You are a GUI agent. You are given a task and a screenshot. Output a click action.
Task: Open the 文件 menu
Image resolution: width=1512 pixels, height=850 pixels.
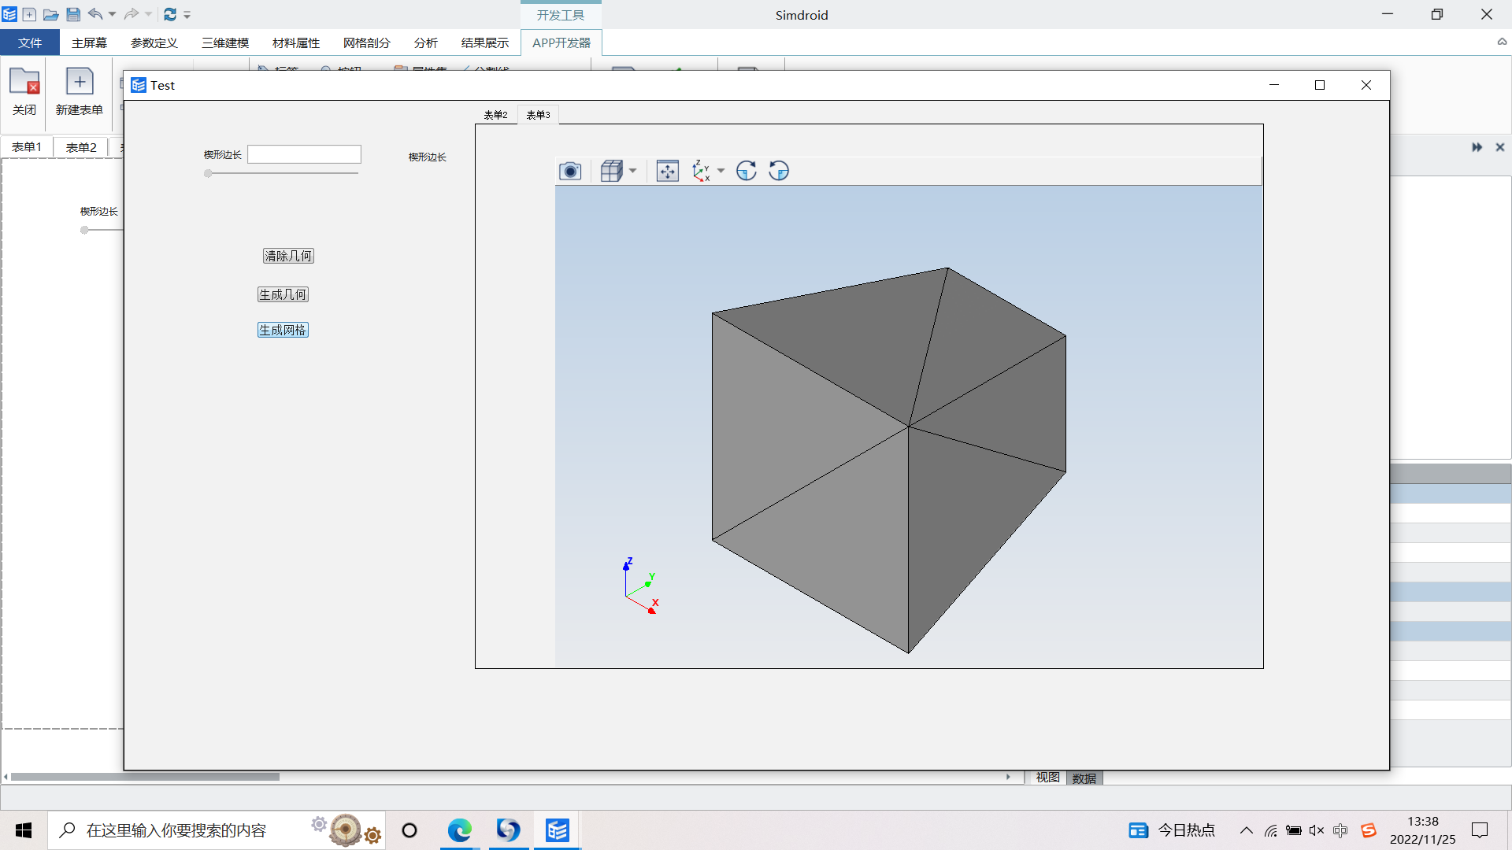click(x=30, y=42)
